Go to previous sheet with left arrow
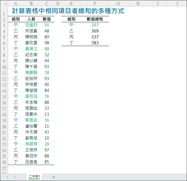 [x=8, y=177]
